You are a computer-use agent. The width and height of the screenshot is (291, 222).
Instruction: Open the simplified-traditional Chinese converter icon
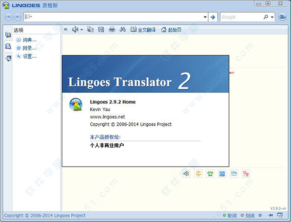246,173
